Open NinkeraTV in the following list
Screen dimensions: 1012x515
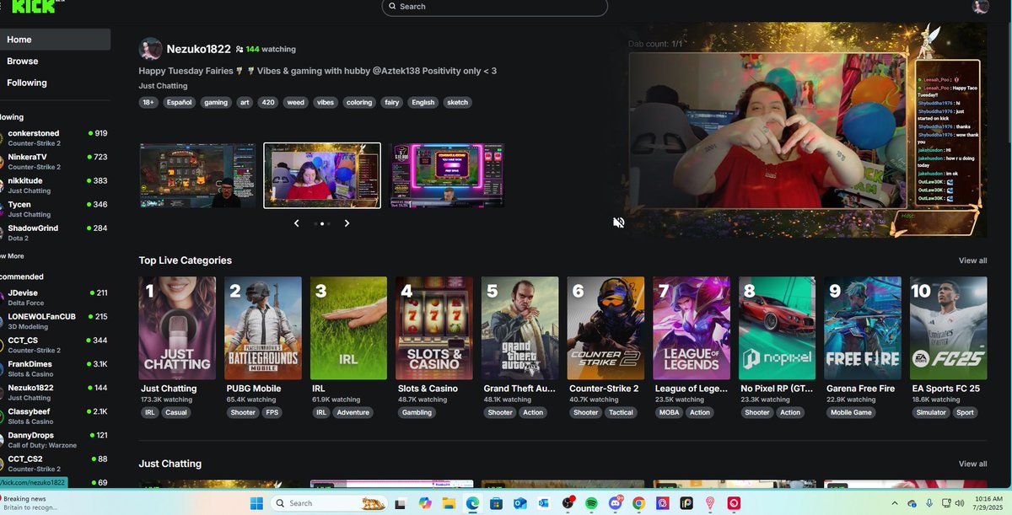click(x=55, y=161)
